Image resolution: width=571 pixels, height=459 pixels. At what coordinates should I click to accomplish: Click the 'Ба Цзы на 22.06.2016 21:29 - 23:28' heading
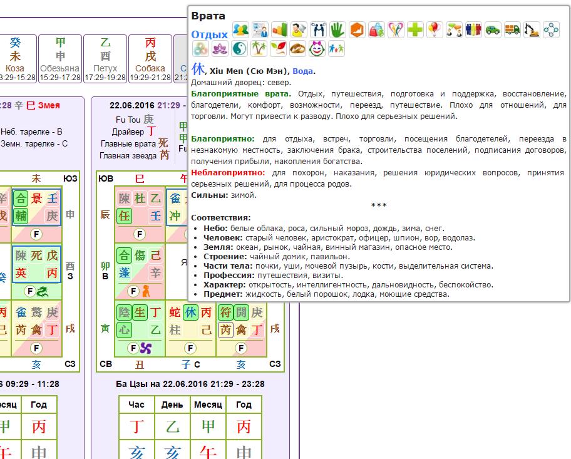tap(190, 384)
